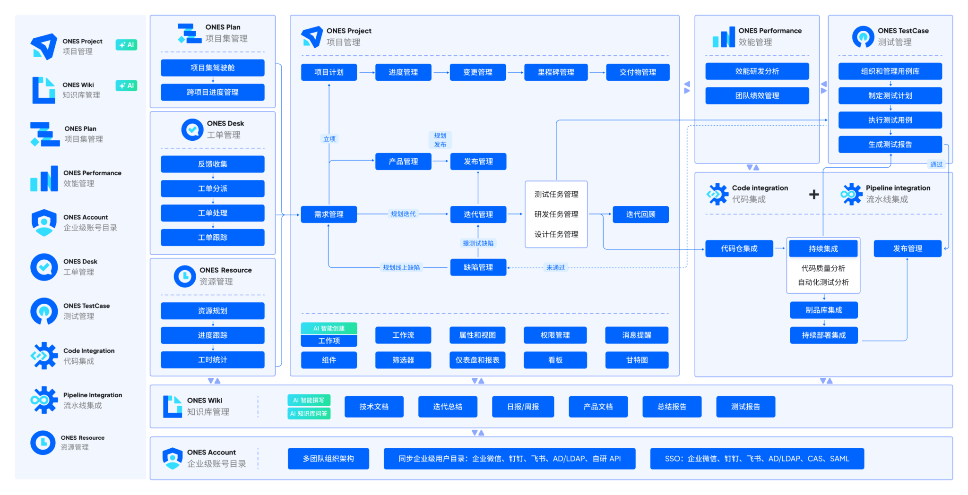Click the ONES Wiki knowledge base icon
This screenshot has height=495, width=968.
tap(44, 90)
